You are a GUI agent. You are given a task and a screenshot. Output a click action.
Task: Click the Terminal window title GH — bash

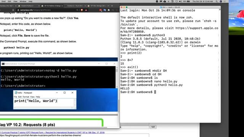pyautogui.click(x=170, y=7)
